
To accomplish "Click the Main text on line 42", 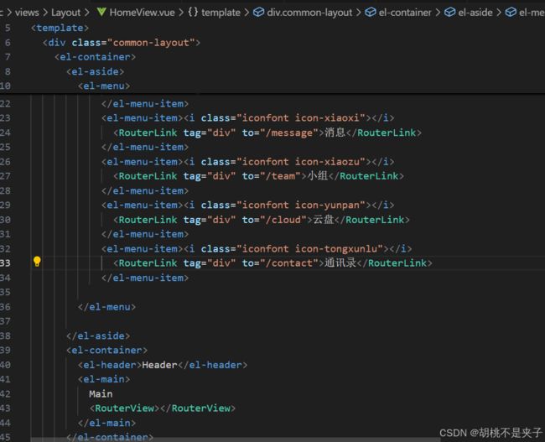I will click(101, 394).
